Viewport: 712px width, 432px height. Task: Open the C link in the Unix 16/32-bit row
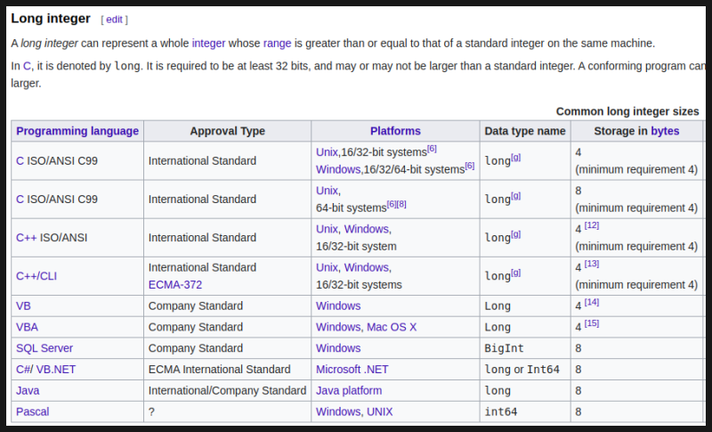pos(20,161)
